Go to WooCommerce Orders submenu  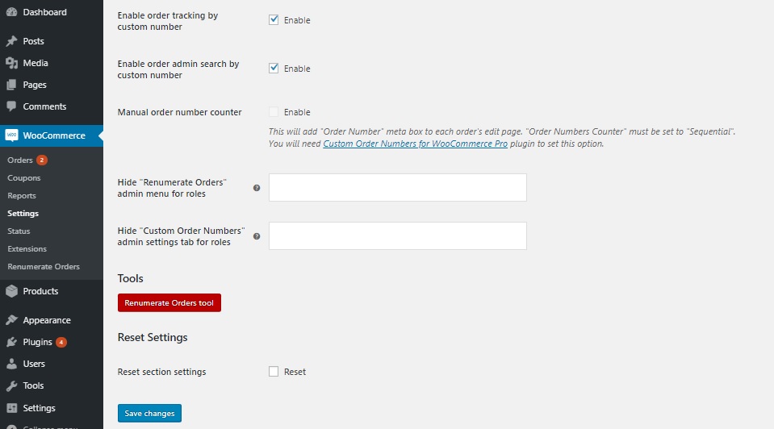point(19,160)
